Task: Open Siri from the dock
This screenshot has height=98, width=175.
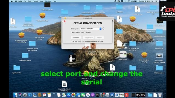Action: (x=20, y=95)
